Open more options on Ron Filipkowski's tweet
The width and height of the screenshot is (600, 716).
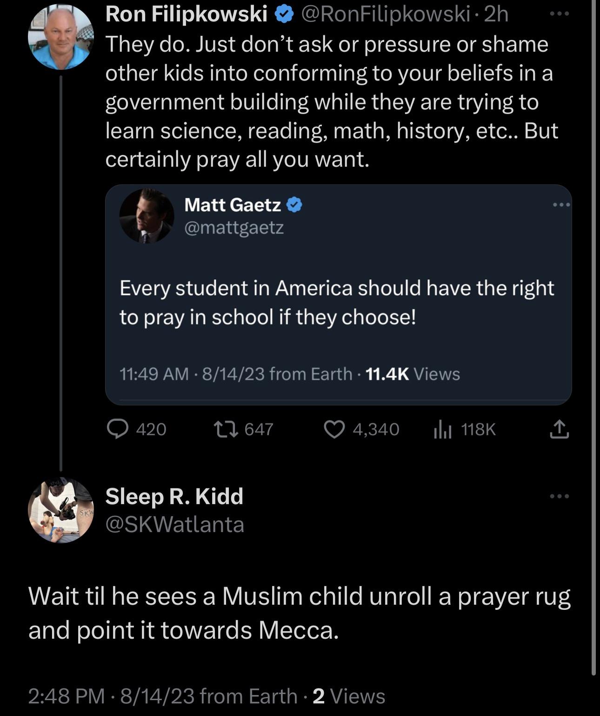click(x=559, y=14)
